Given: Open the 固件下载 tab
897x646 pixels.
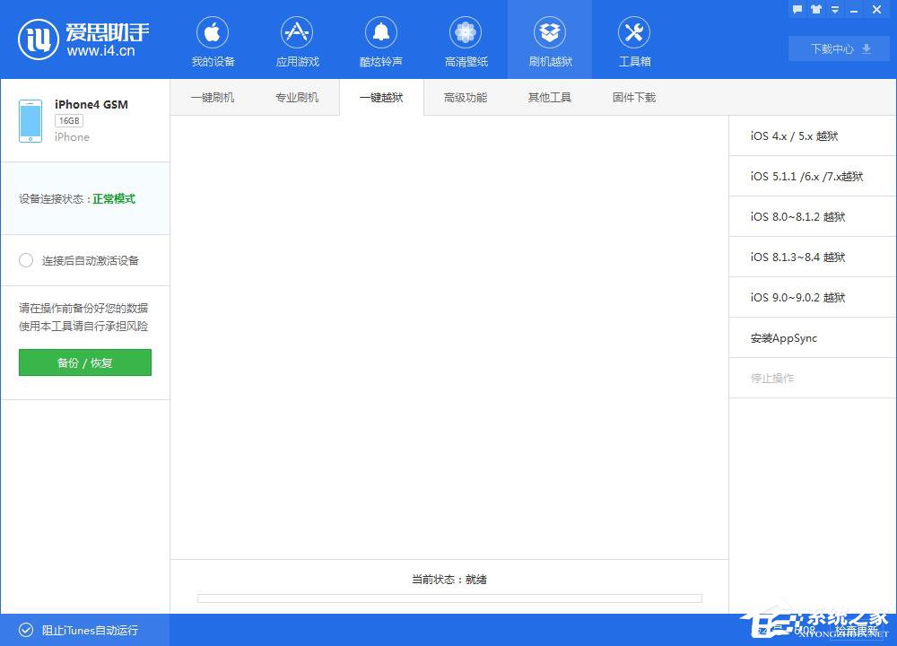Looking at the screenshot, I should pyautogui.click(x=633, y=97).
